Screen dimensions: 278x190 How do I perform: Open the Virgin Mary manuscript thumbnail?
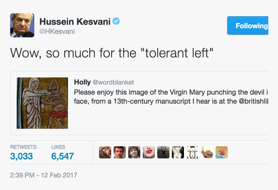coord(42,103)
